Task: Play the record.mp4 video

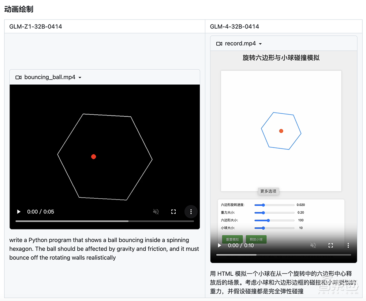Action: point(219,246)
